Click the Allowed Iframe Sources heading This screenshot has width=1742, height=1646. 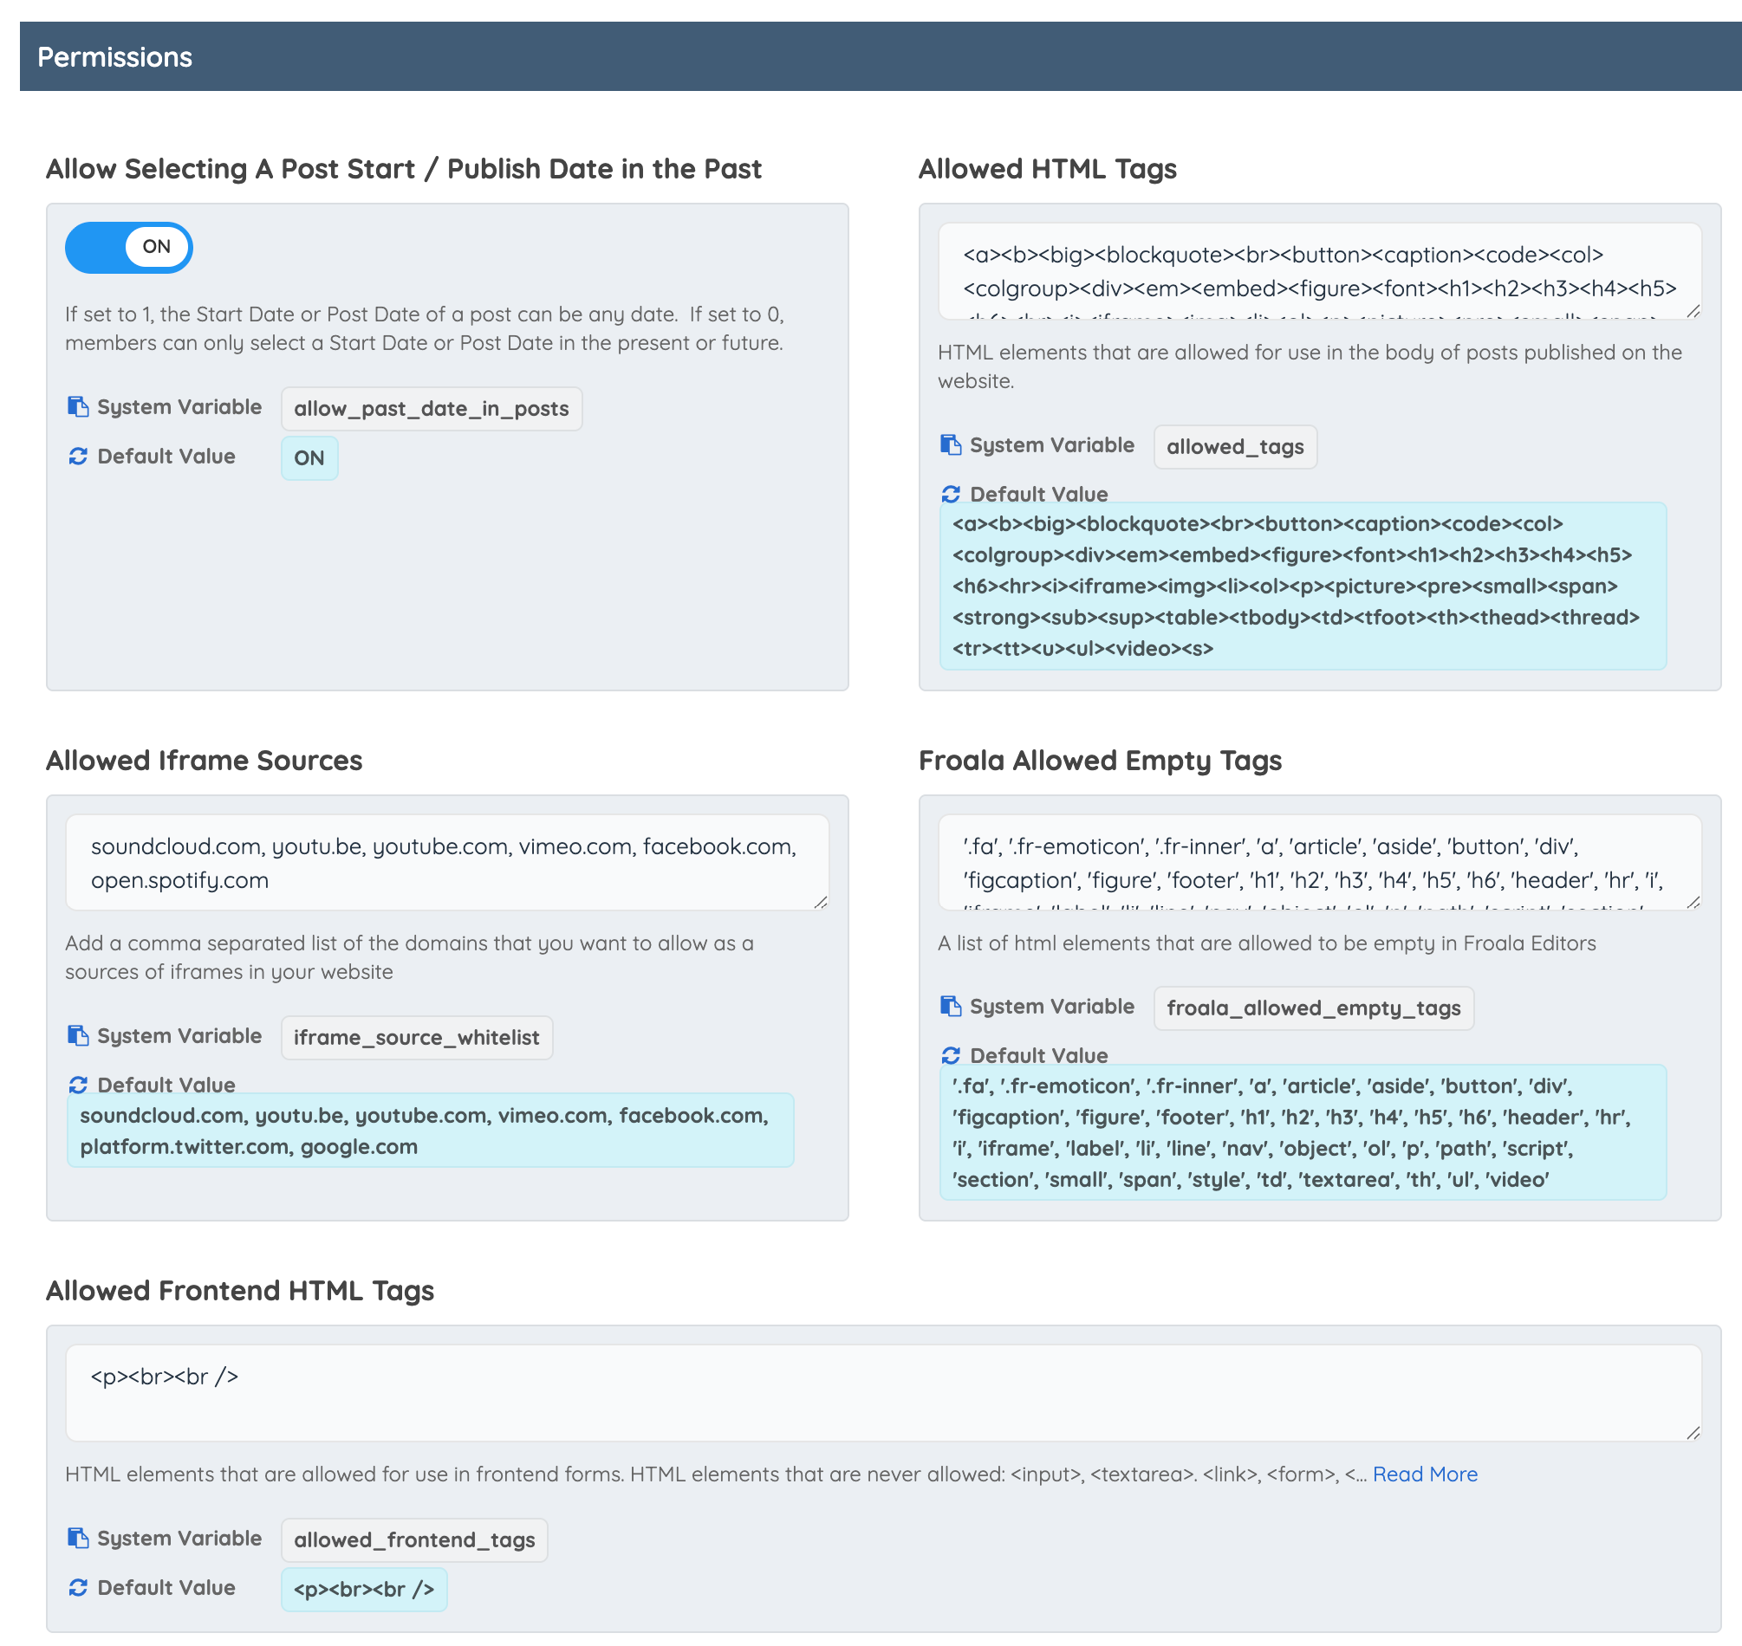click(x=204, y=760)
